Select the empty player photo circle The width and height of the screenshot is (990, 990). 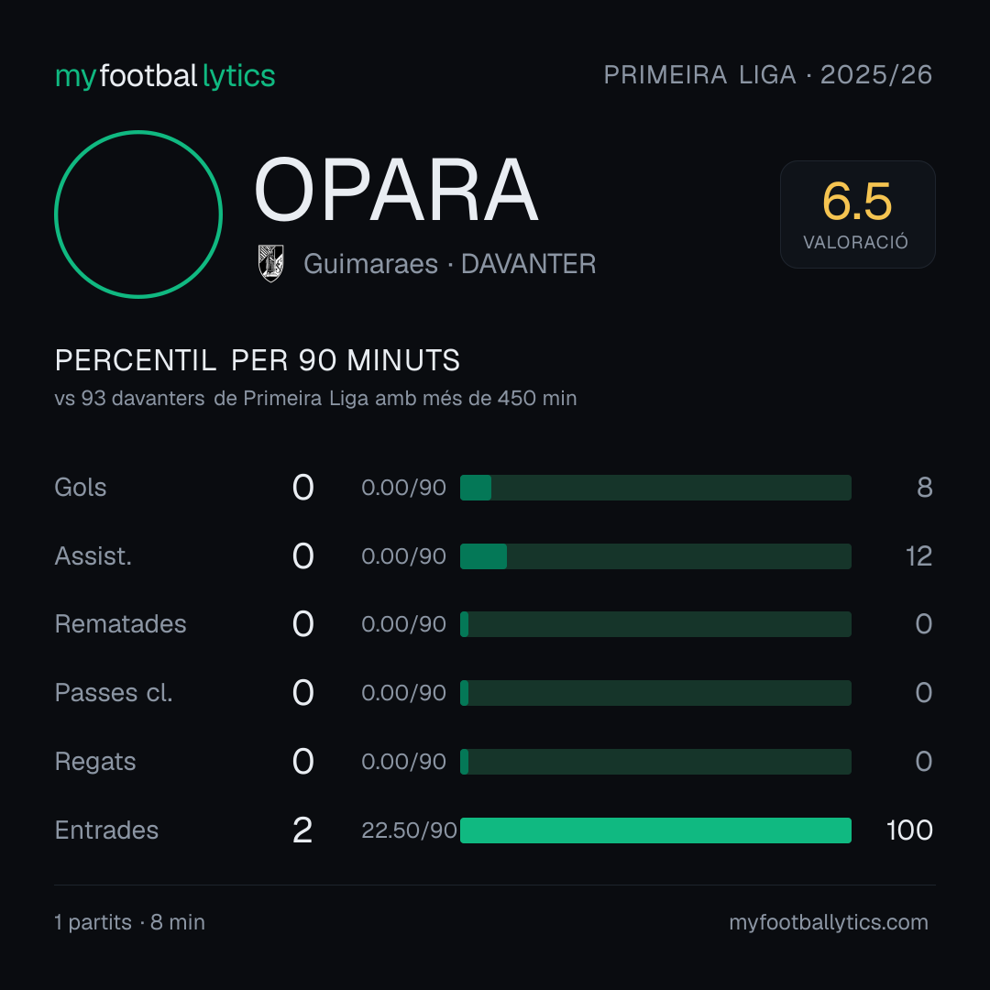click(x=138, y=214)
